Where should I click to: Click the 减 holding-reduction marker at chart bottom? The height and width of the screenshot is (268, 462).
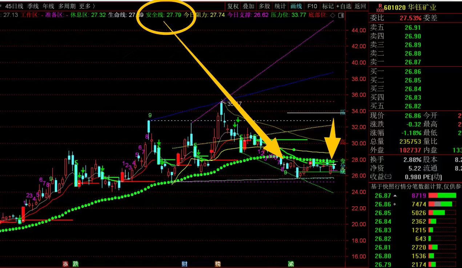pos(291,264)
